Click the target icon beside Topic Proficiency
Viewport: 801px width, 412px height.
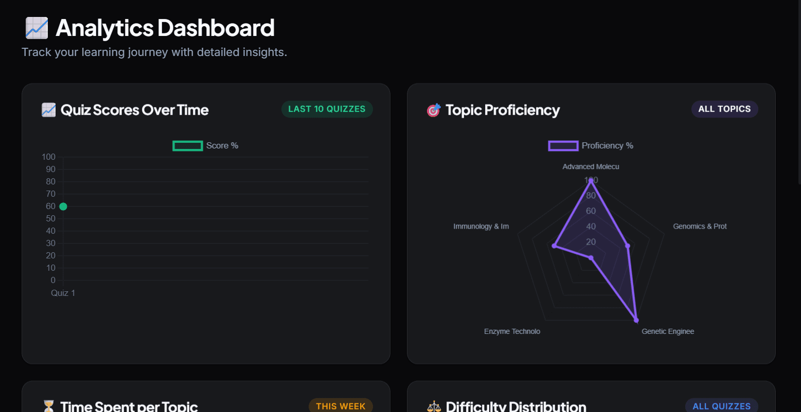click(434, 110)
